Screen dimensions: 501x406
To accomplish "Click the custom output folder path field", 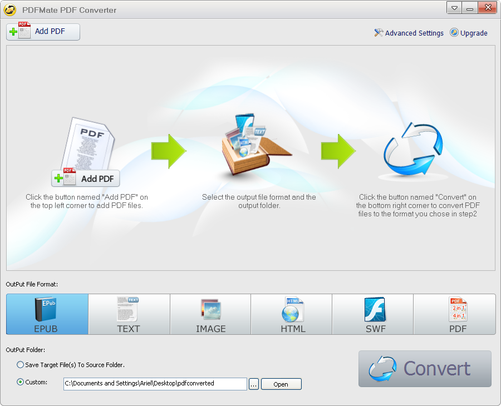I will point(155,384).
